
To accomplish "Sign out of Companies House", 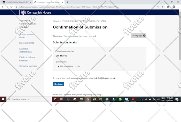I will [23, 27].
